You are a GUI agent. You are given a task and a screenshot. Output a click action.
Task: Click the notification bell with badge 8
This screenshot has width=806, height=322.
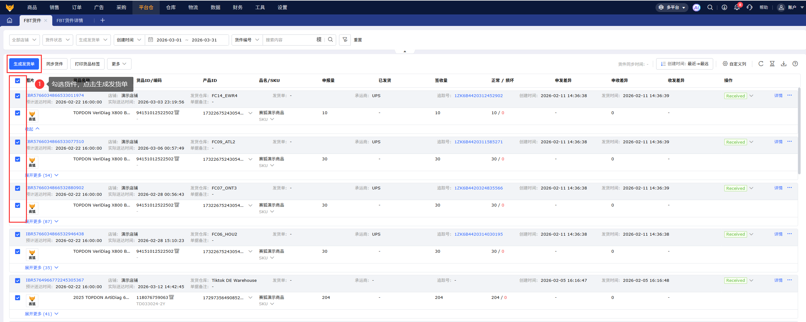coord(737,8)
